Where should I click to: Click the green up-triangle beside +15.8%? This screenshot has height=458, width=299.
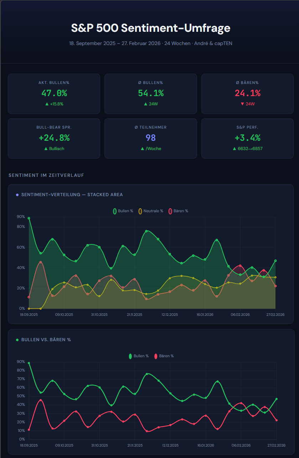point(46,104)
